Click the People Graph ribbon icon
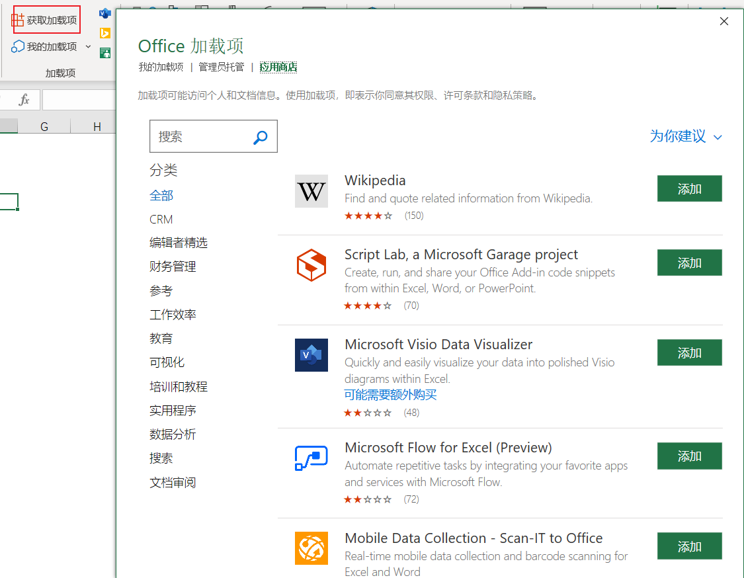This screenshot has height=578, width=744. [105, 53]
